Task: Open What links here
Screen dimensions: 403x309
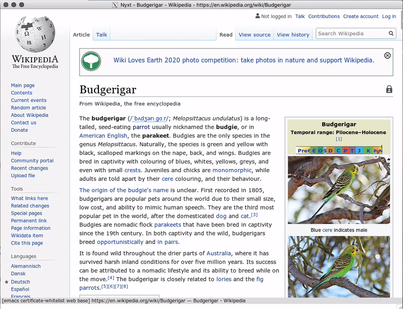Action: pyautogui.click(x=29, y=199)
